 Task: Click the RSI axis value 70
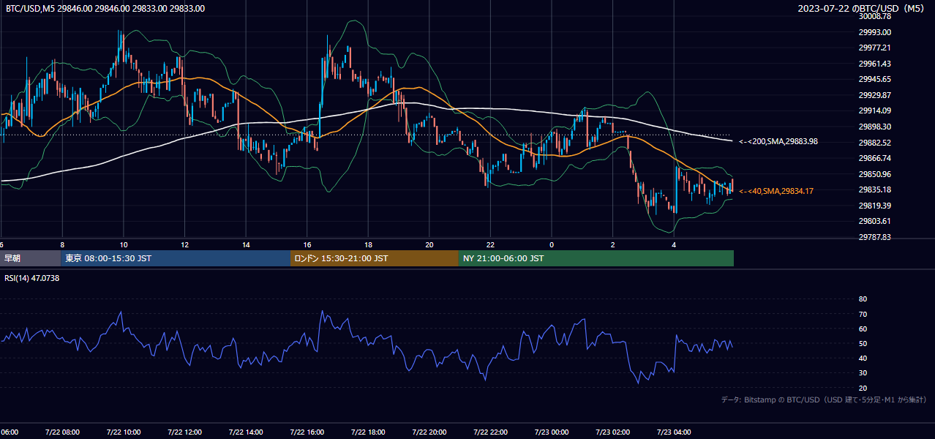point(863,314)
